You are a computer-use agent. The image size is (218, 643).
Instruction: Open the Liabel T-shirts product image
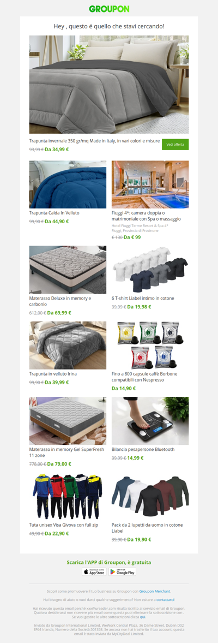pyautogui.click(x=150, y=270)
